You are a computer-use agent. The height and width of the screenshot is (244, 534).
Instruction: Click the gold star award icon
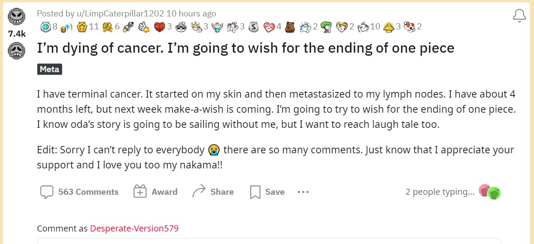82,27
